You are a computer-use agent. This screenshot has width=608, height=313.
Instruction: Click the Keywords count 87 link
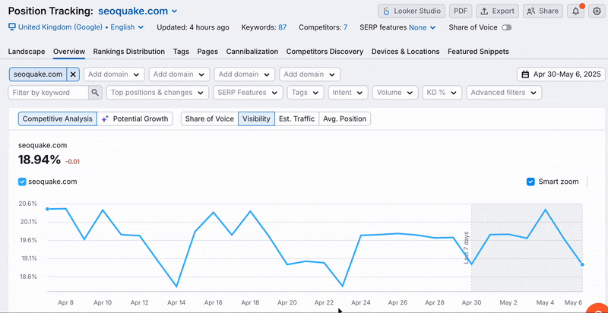(282, 27)
